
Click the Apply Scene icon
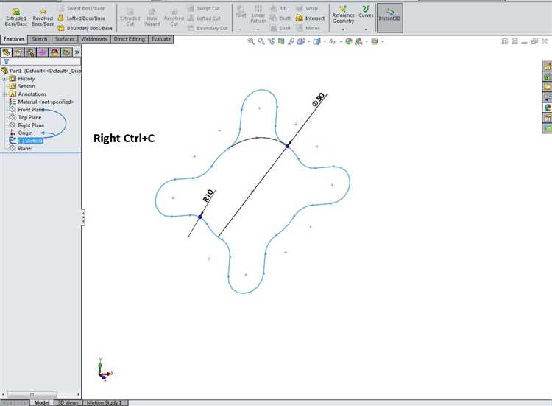(x=358, y=41)
